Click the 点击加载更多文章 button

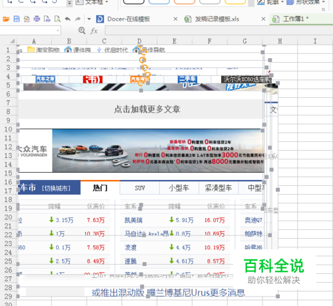[147, 109]
